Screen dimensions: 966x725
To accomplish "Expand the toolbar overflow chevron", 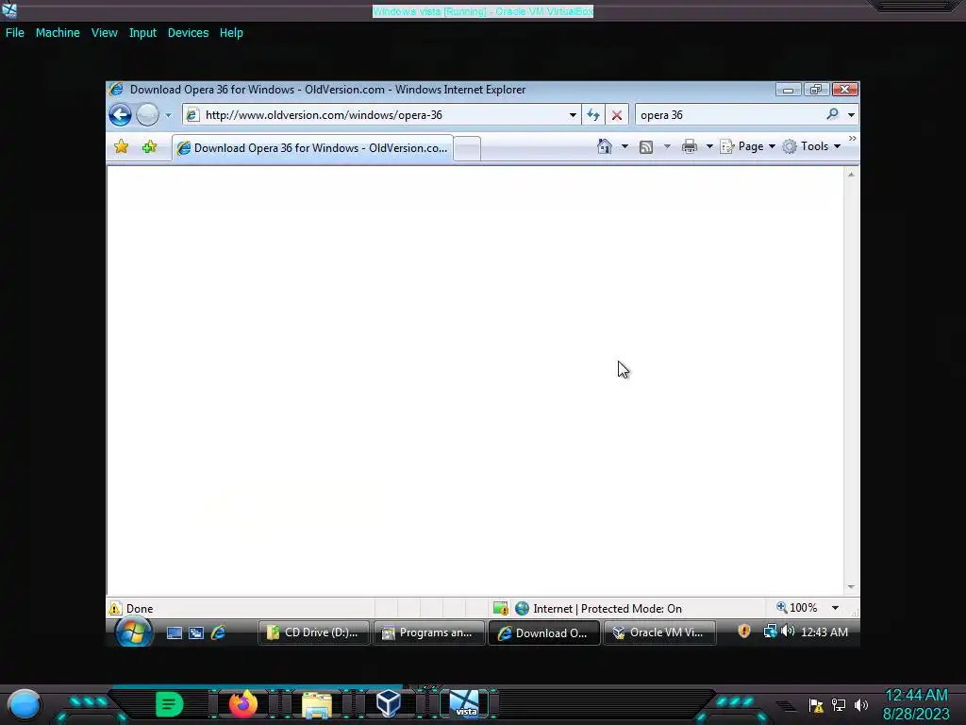I will [853, 139].
